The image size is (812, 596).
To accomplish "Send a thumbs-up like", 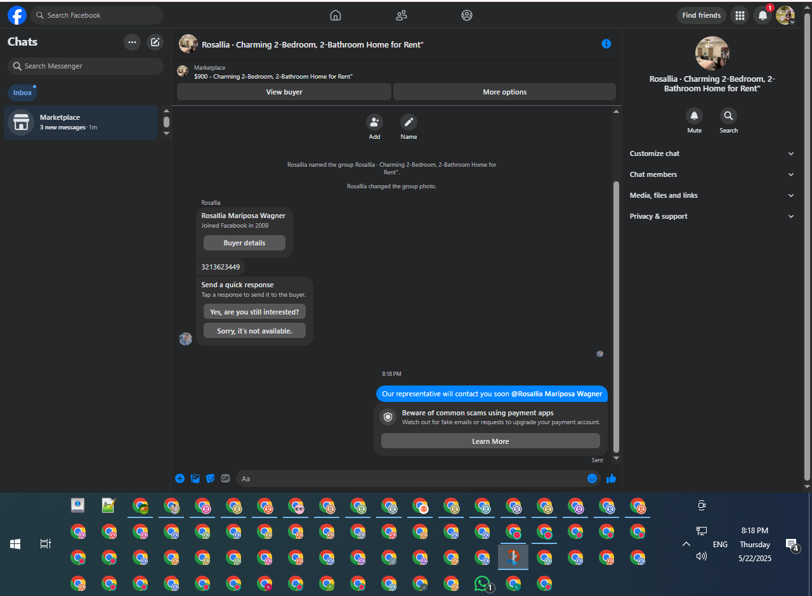I will coord(611,479).
